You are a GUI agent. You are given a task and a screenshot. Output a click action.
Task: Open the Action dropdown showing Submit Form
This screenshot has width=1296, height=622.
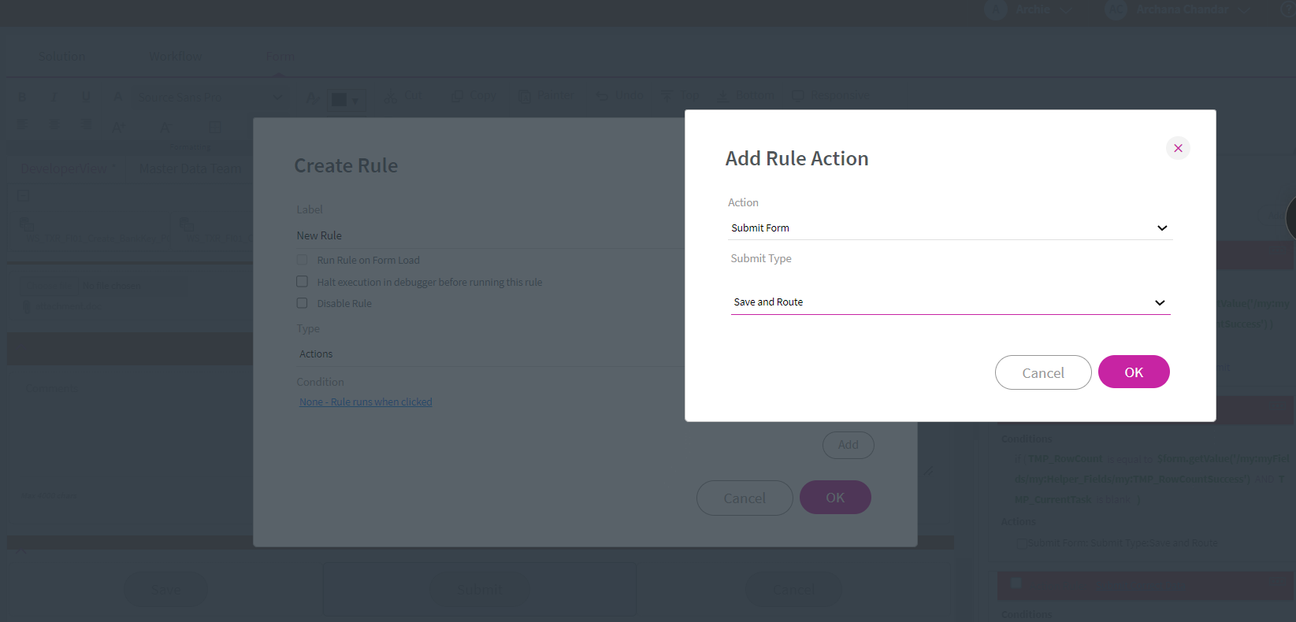[949, 228]
